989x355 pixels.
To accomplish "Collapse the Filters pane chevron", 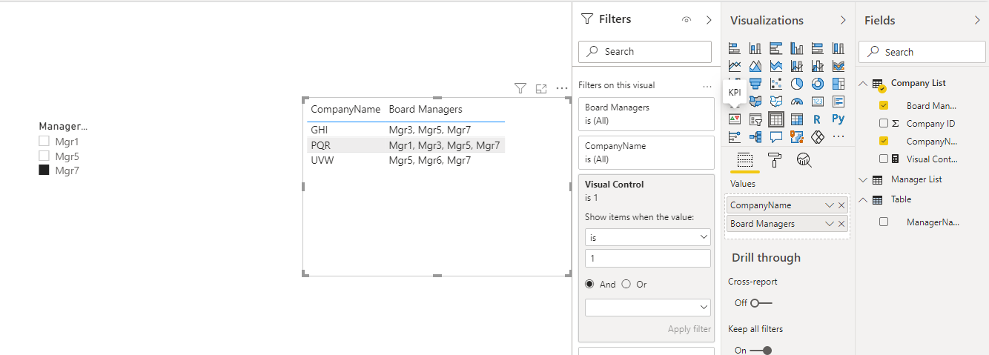I will tap(709, 20).
